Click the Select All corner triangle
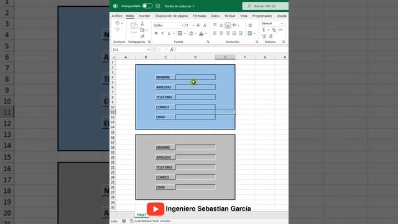This screenshot has height=224, width=398. (x=114, y=57)
